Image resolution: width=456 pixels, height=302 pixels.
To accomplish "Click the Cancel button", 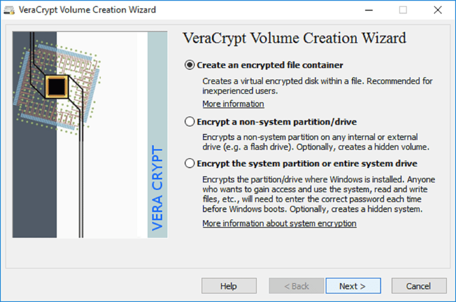I will tap(419, 285).
